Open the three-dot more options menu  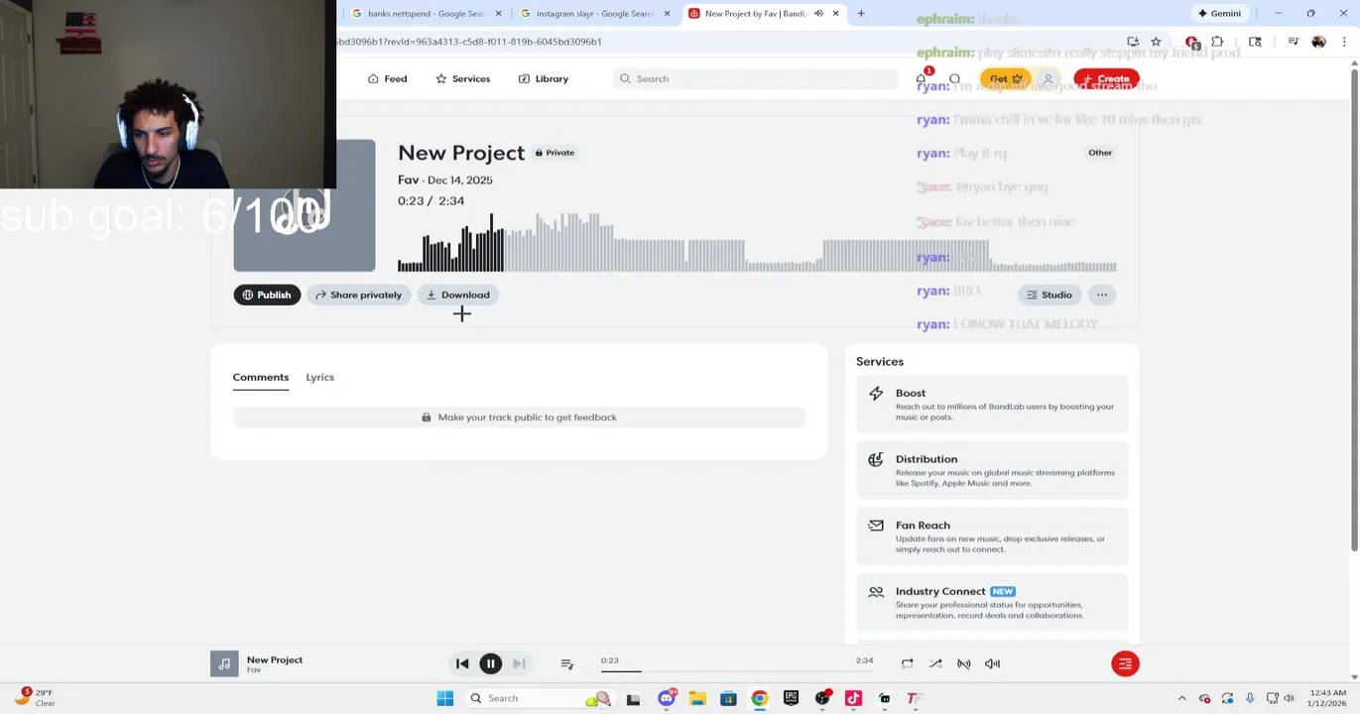(1102, 295)
